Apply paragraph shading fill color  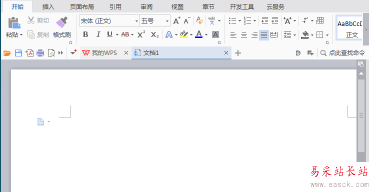305,35
